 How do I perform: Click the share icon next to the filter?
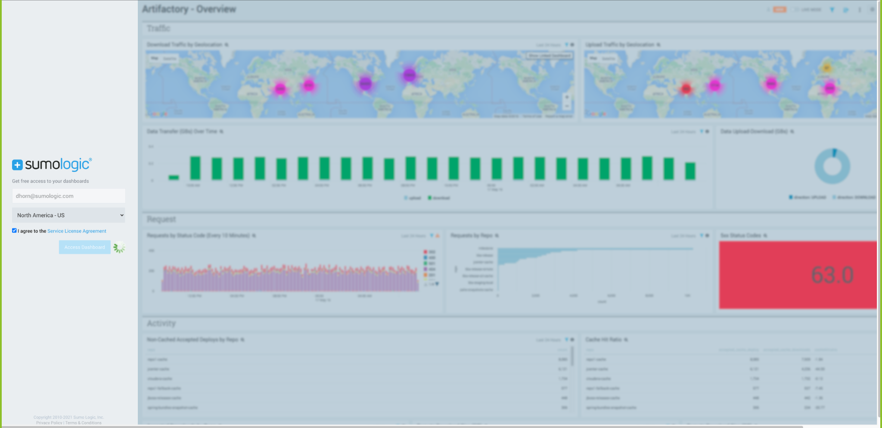pos(847,9)
